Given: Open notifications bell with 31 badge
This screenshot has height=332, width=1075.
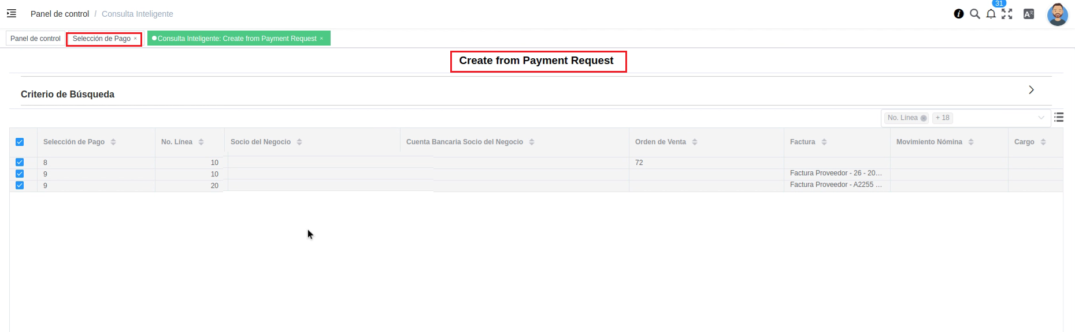Looking at the screenshot, I should 991,14.
